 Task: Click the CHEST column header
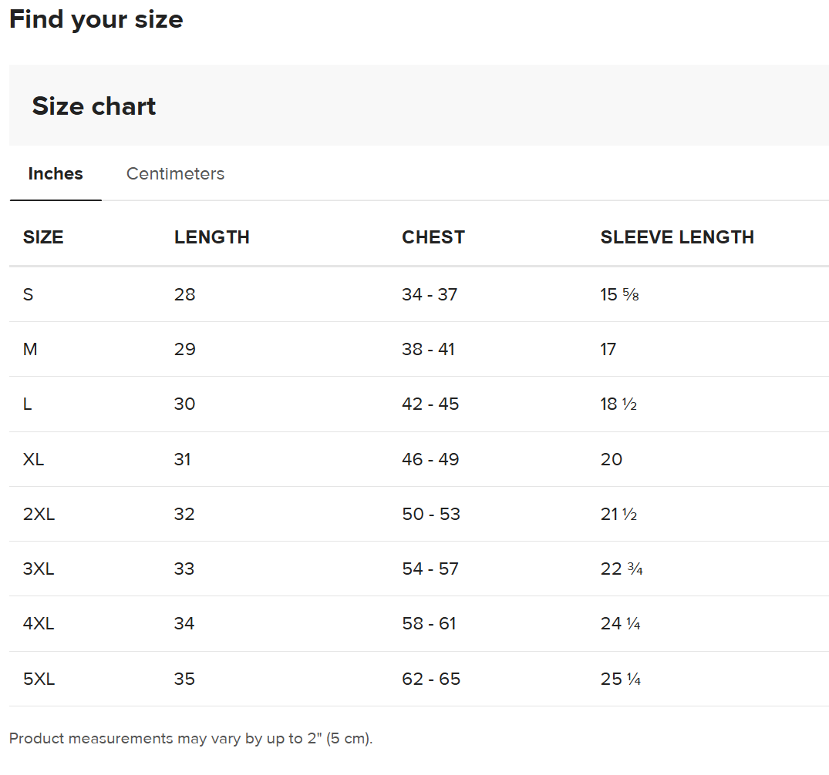pyautogui.click(x=433, y=237)
